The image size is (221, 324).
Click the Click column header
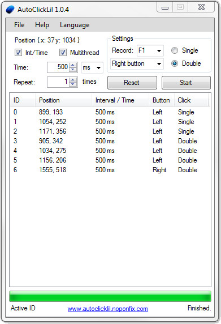click(192, 100)
